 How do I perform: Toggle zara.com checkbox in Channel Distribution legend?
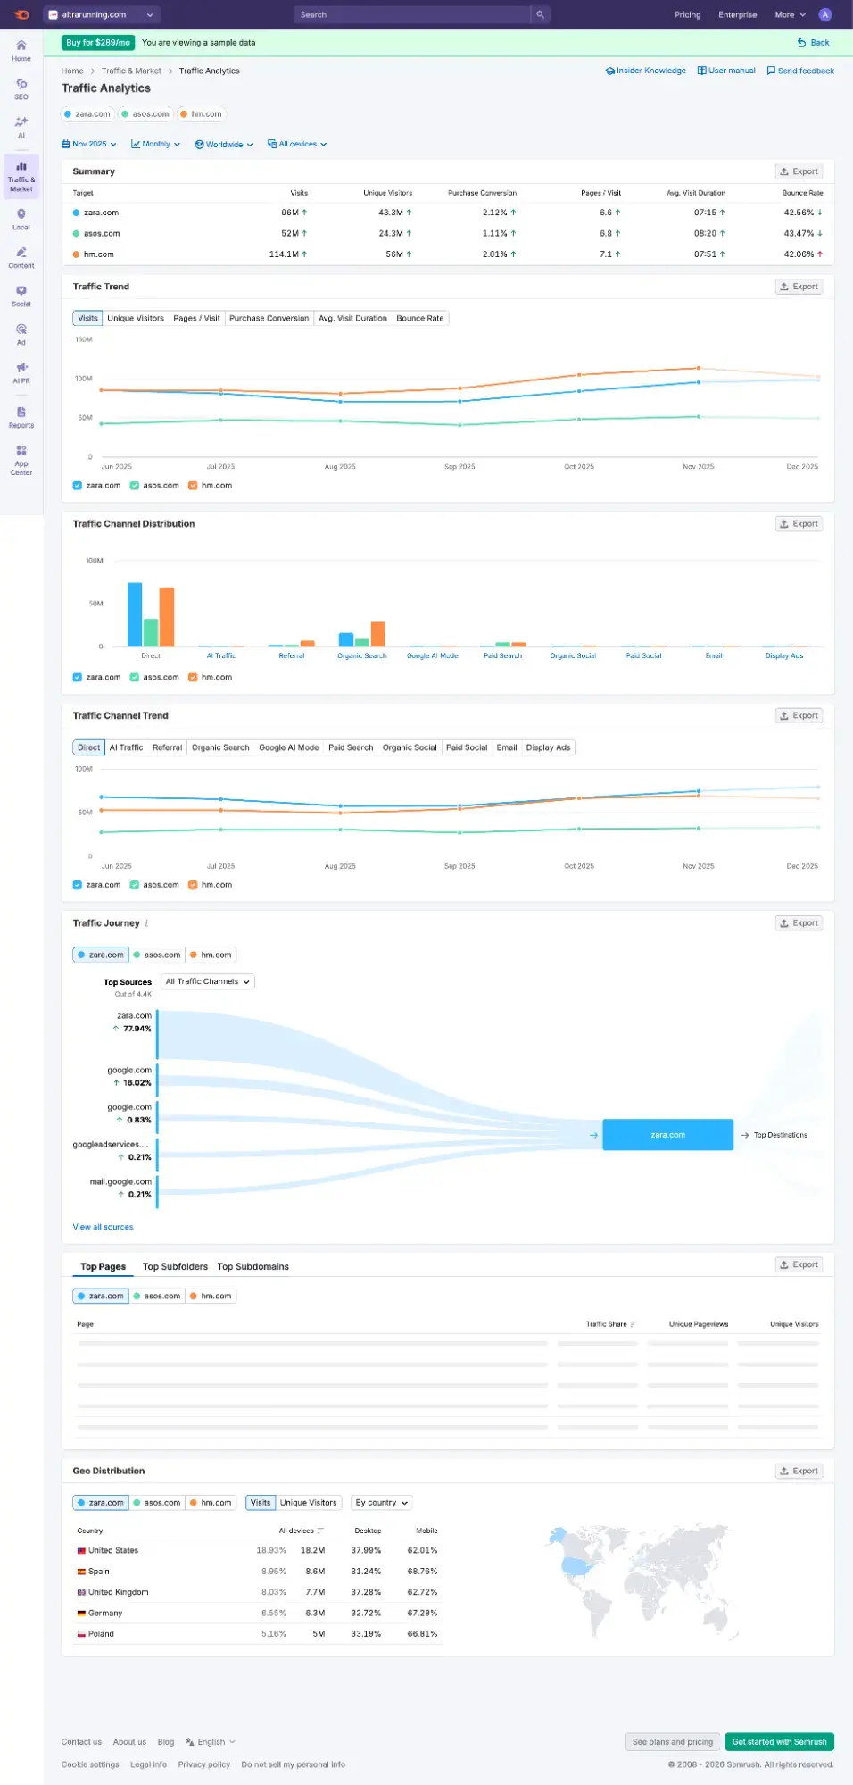78,677
